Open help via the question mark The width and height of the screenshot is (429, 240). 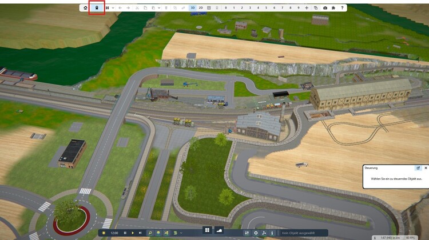[342, 8]
